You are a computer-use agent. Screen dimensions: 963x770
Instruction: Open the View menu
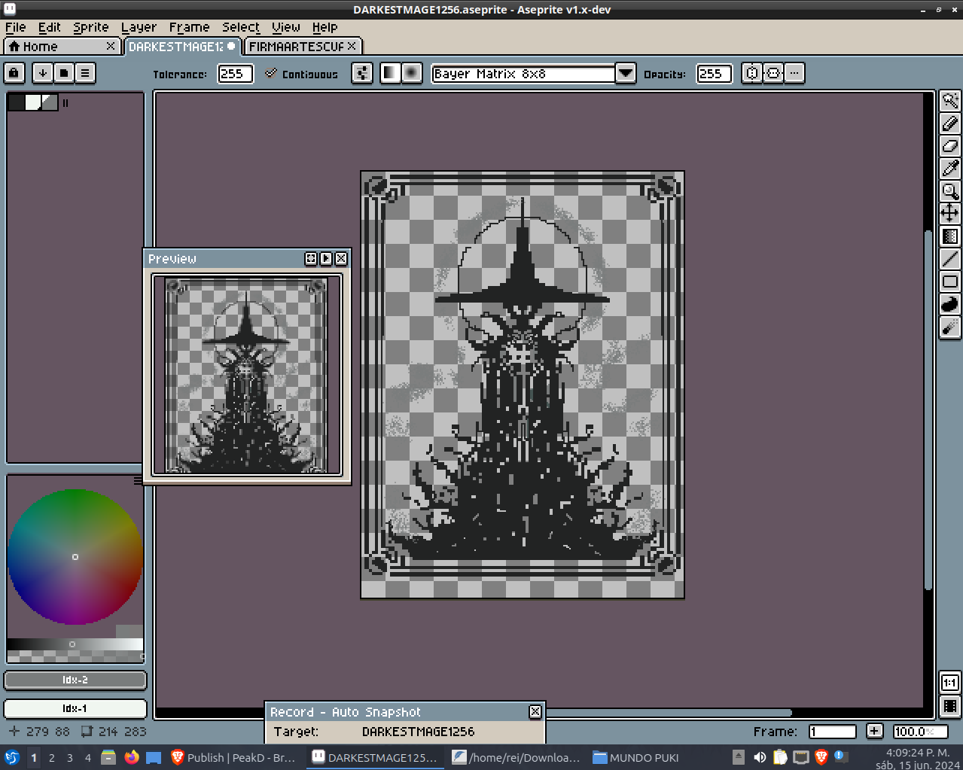[286, 27]
